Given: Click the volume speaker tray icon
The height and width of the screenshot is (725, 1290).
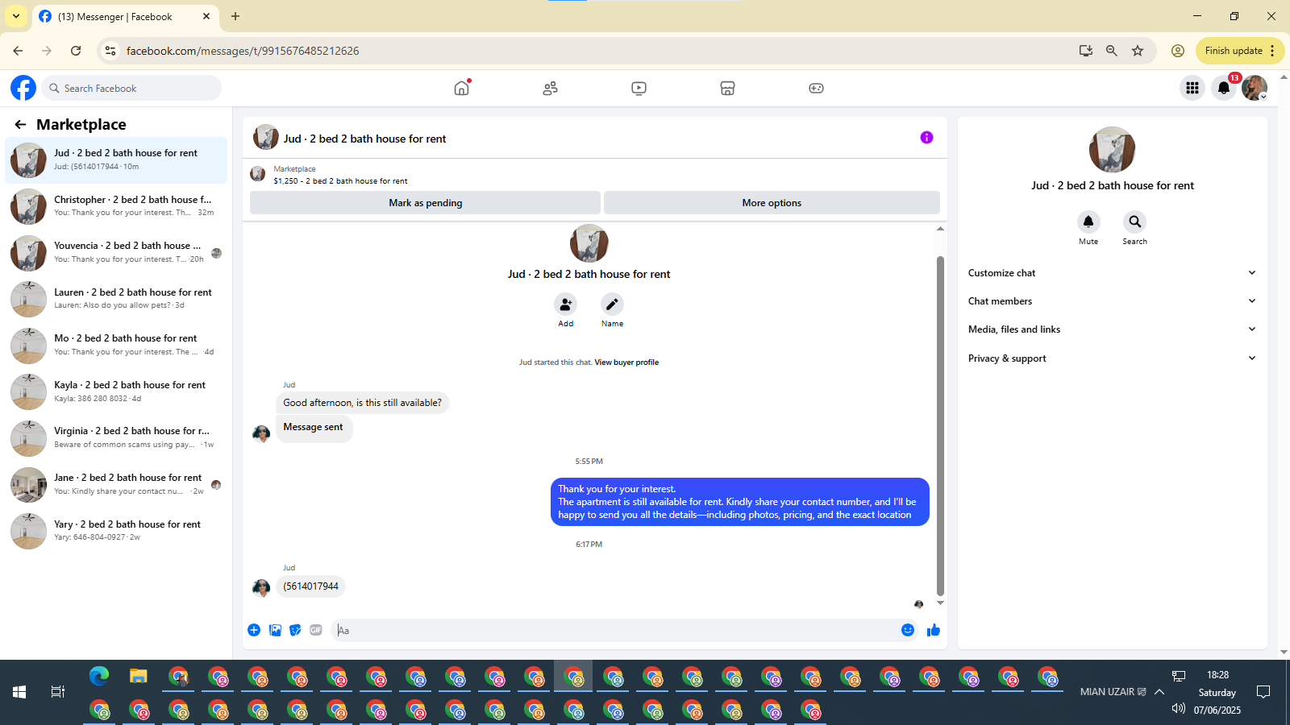Looking at the screenshot, I should pyautogui.click(x=1179, y=709).
